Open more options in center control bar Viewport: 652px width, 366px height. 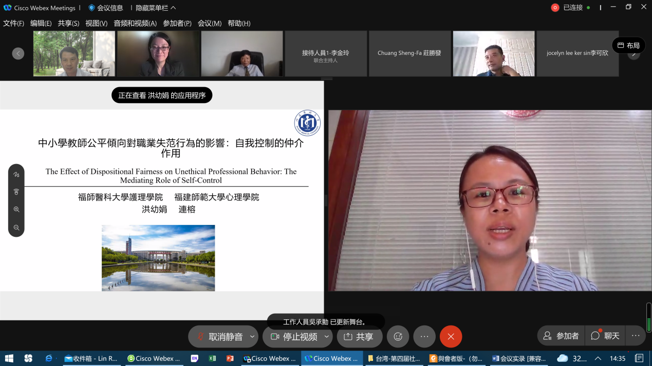pyautogui.click(x=424, y=337)
